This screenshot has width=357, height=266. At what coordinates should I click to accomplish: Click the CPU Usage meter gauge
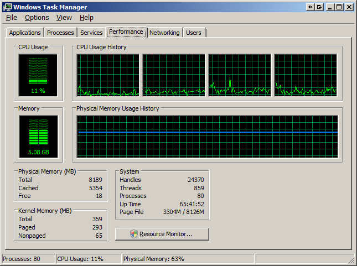[38, 74]
